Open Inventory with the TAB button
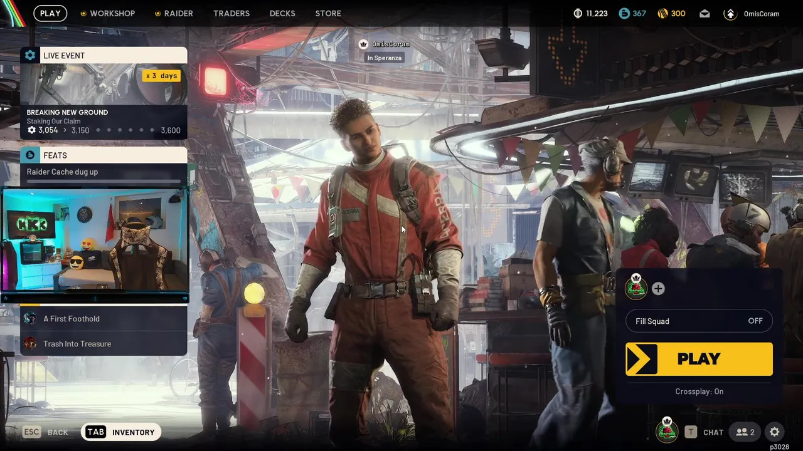803x451 pixels. pyautogui.click(x=121, y=432)
